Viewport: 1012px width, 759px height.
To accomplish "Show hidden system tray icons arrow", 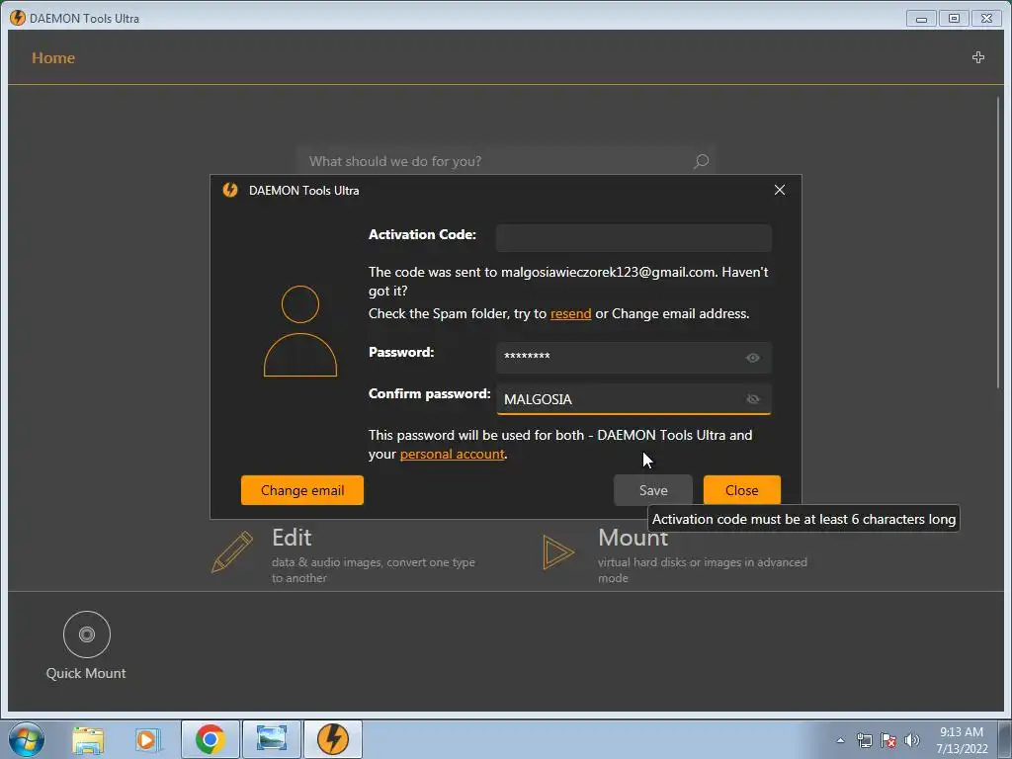I will point(840,740).
